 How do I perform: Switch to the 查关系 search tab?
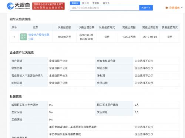pos(106,3)
